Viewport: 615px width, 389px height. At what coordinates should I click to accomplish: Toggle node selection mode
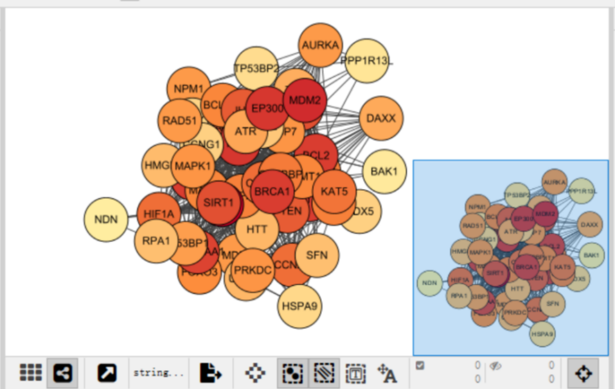point(293,372)
